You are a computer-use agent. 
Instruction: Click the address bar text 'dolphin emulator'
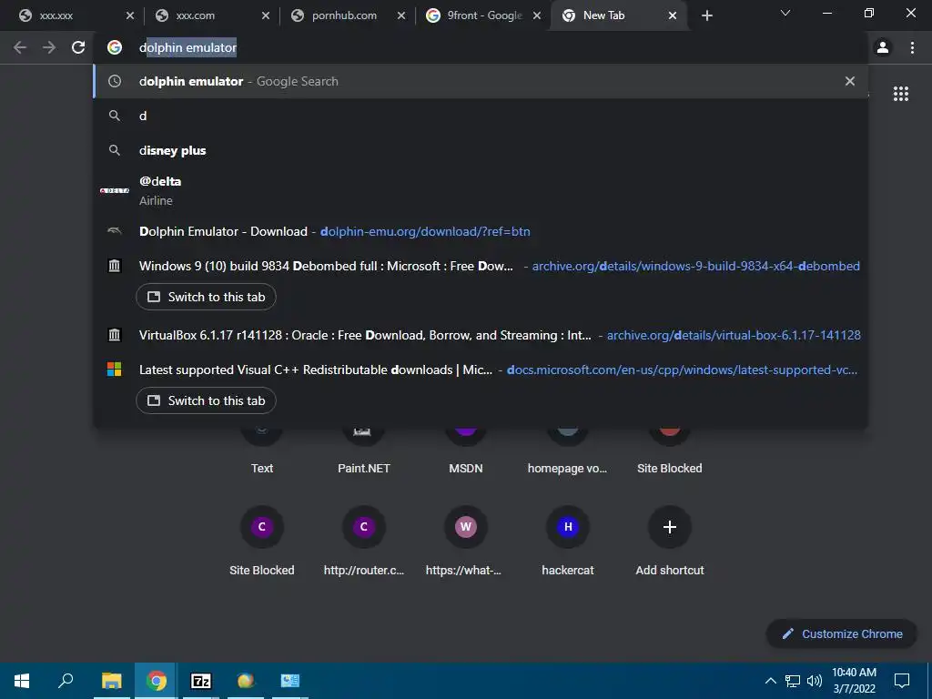tap(187, 47)
